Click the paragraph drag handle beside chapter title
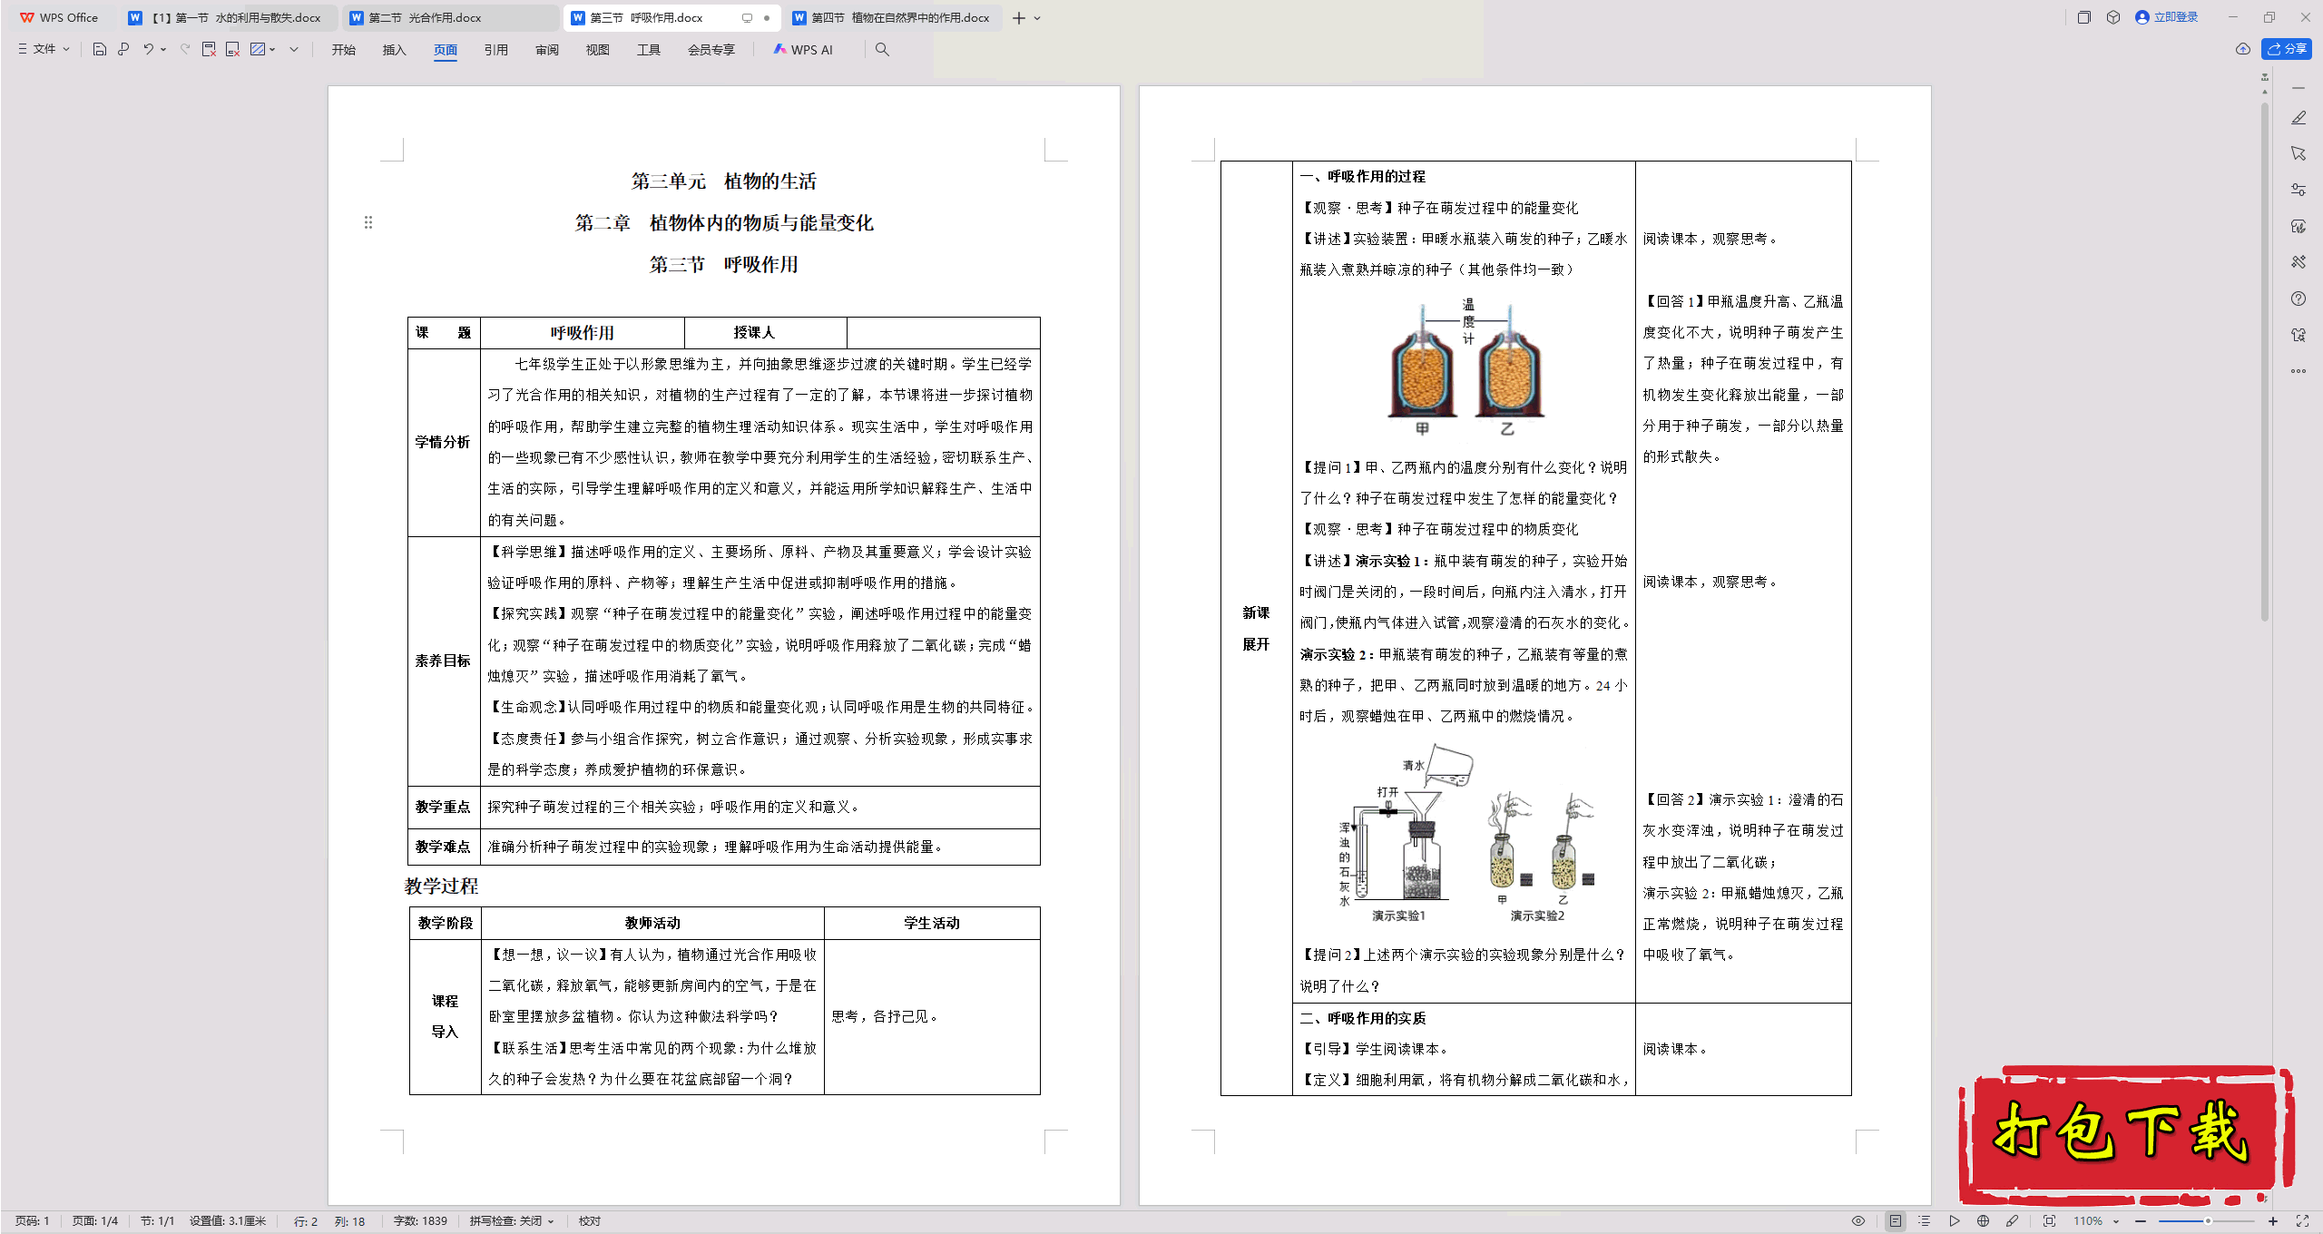The width and height of the screenshot is (2323, 1234). 368,222
